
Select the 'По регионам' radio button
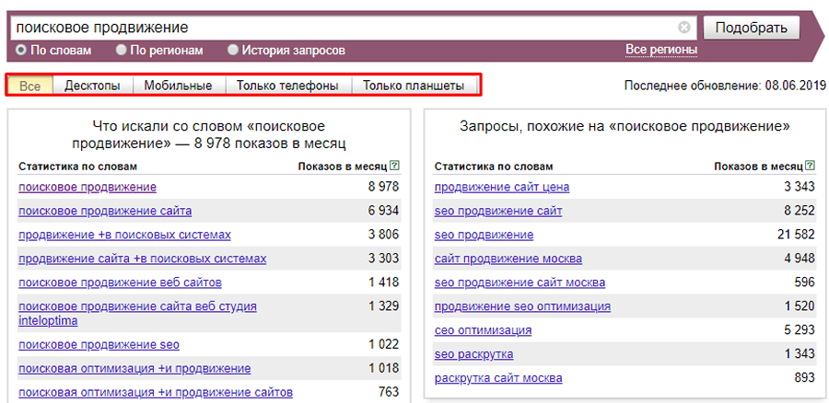pyautogui.click(x=122, y=50)
